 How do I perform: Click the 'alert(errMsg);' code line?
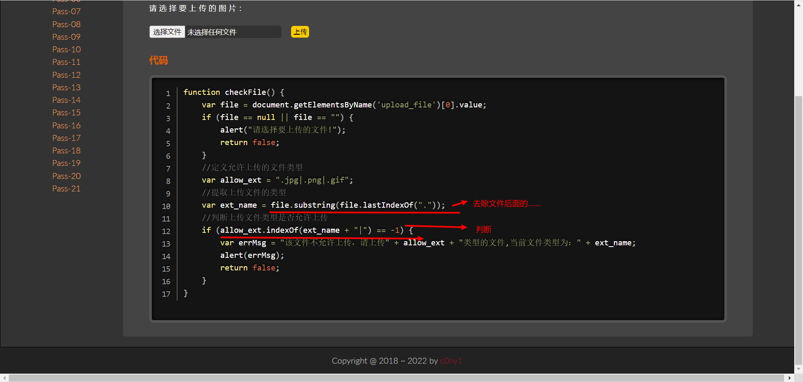(x=252, y=255)
